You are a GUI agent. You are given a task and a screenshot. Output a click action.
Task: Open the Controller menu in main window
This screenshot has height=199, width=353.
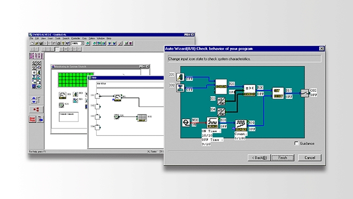pyautogui.click(x=75, y=39)
